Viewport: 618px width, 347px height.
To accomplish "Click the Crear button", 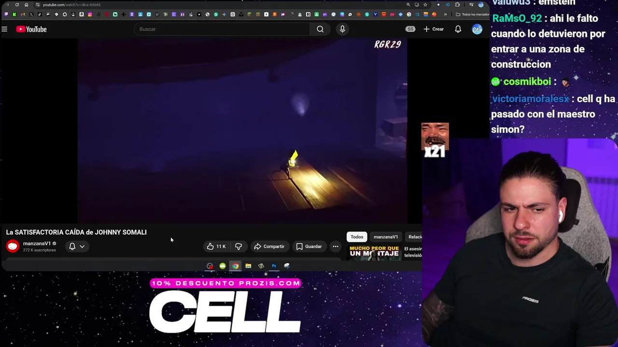I will point(434,29).
